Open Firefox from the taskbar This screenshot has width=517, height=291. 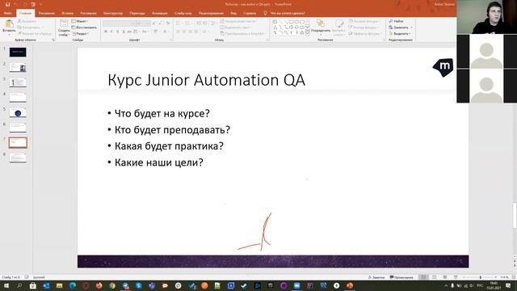pyautogui.click(x=99, y=285)
